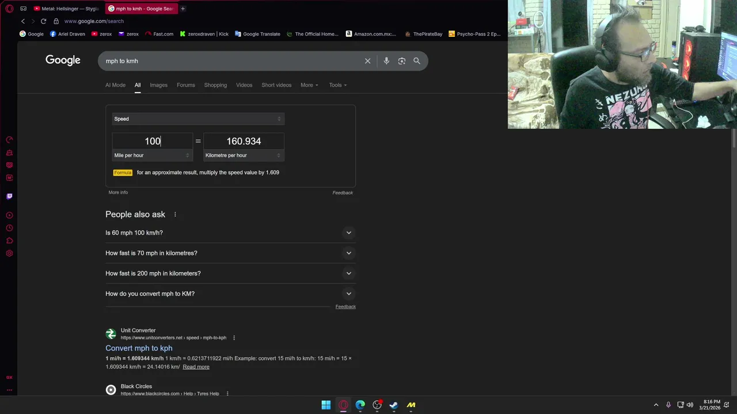Click the kilometre result field 160.934

coord(244,141)
